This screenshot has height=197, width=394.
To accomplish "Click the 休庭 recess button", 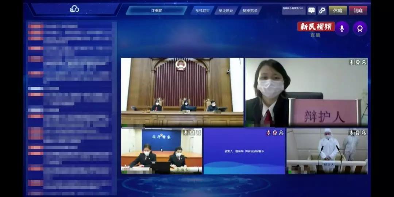I will 338,10.
